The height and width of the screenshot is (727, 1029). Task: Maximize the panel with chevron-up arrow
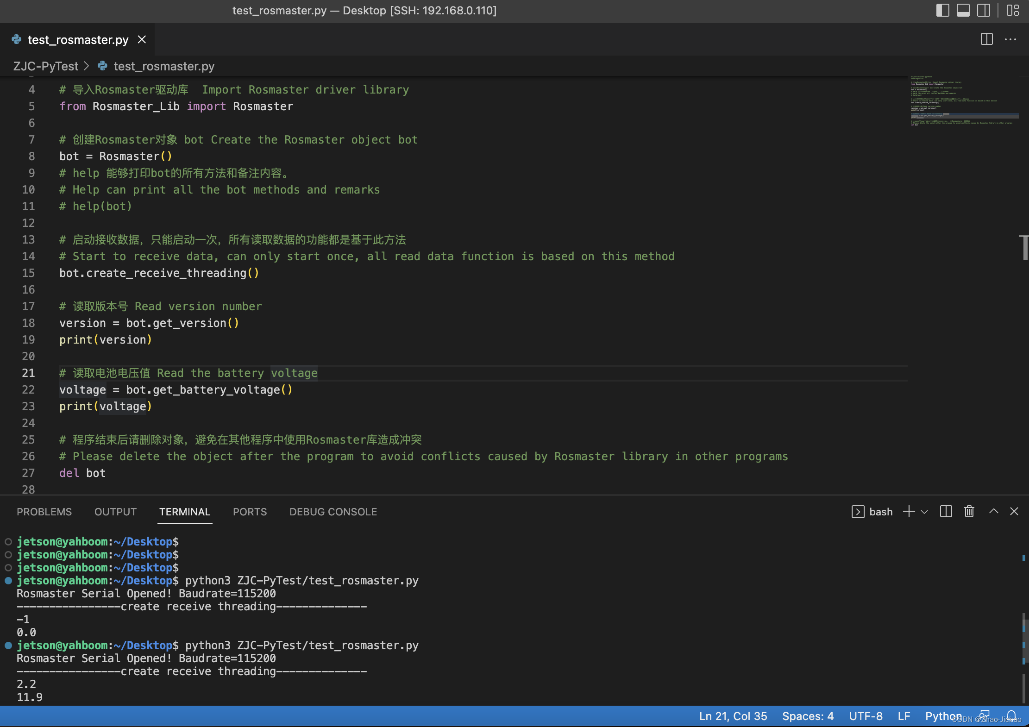click(x=993, y=511)
